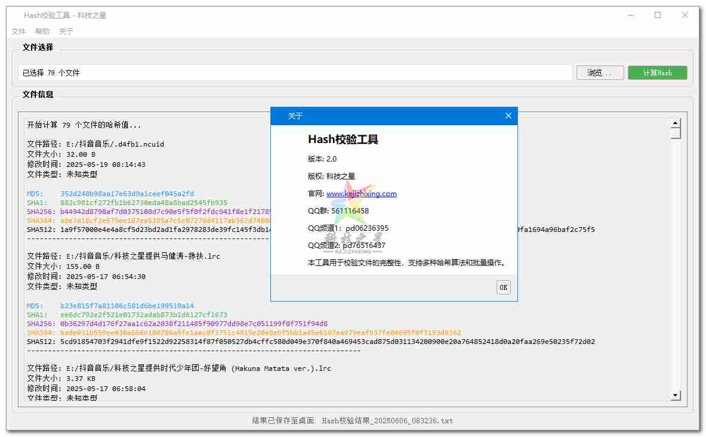The width and height of the screenshot is (706, 437).
Task: Click the scrollbar down arrow in 文件信息
Action: tap(676, 395)
